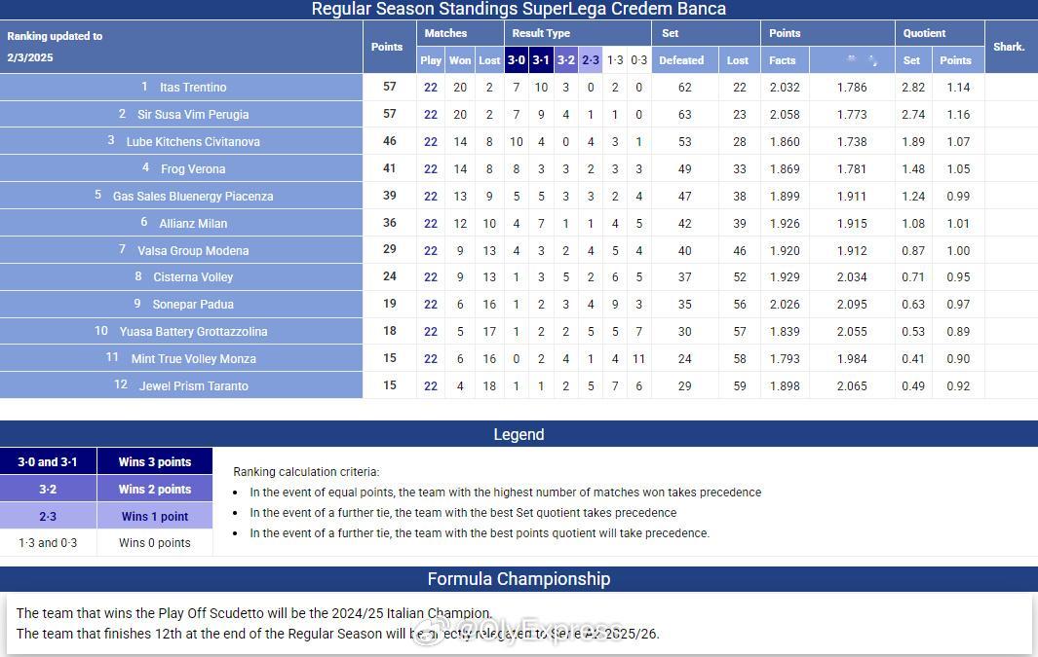Click the 2/3/2025 date text

[30, 57]
